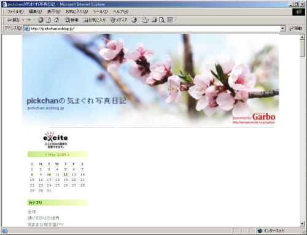Image resolution: width=307 pixels, height=235 pixels.
Task: Open the Tools (ツール) menu
Action: point(101,12)
